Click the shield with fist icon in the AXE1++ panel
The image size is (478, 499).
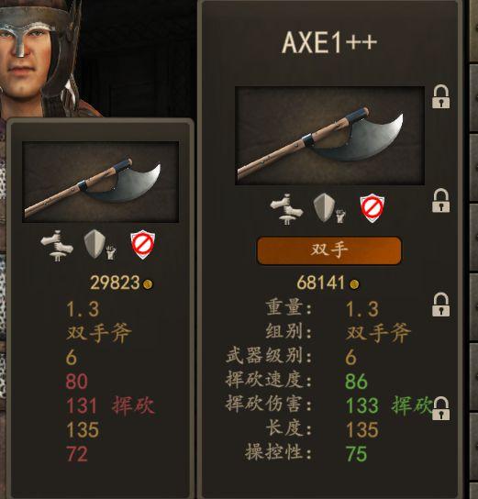coord(329,208)
